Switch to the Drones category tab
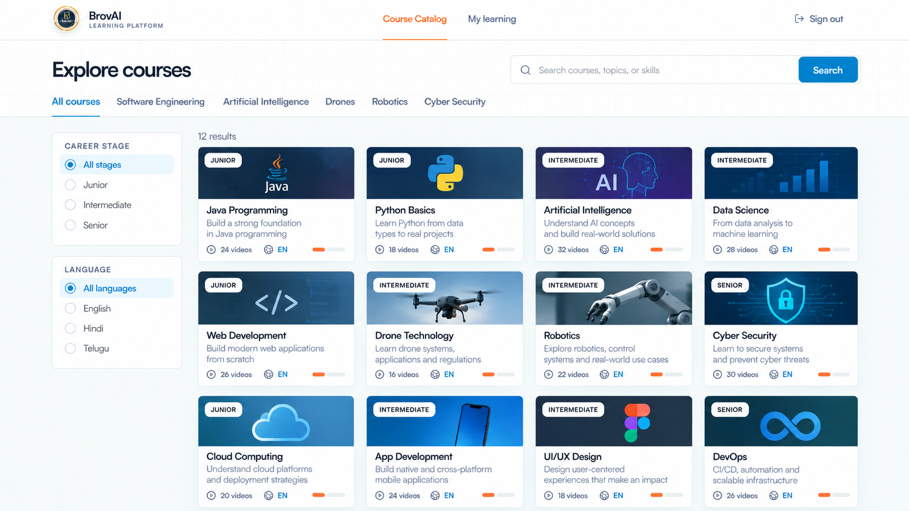 pyautogui.click(x=340, y=102)
